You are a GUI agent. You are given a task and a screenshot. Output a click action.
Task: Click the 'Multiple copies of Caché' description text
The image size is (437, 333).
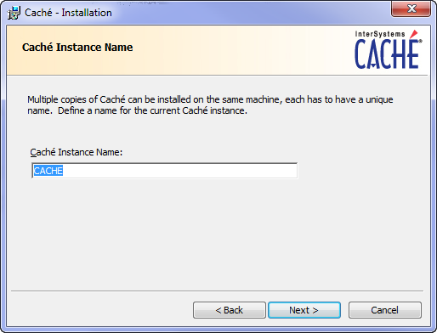210,104
